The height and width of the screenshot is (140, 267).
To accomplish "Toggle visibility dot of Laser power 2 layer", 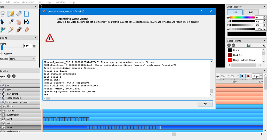I will point(0,98).
